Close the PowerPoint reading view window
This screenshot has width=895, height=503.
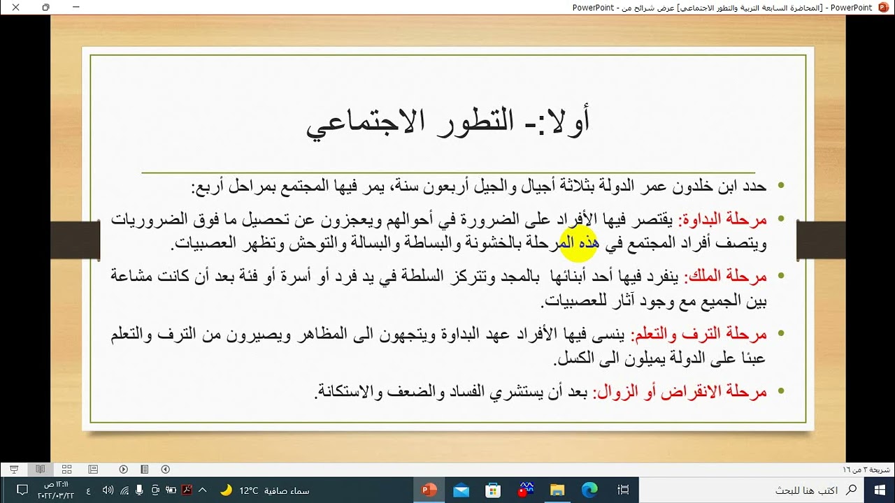click(15, 7)
